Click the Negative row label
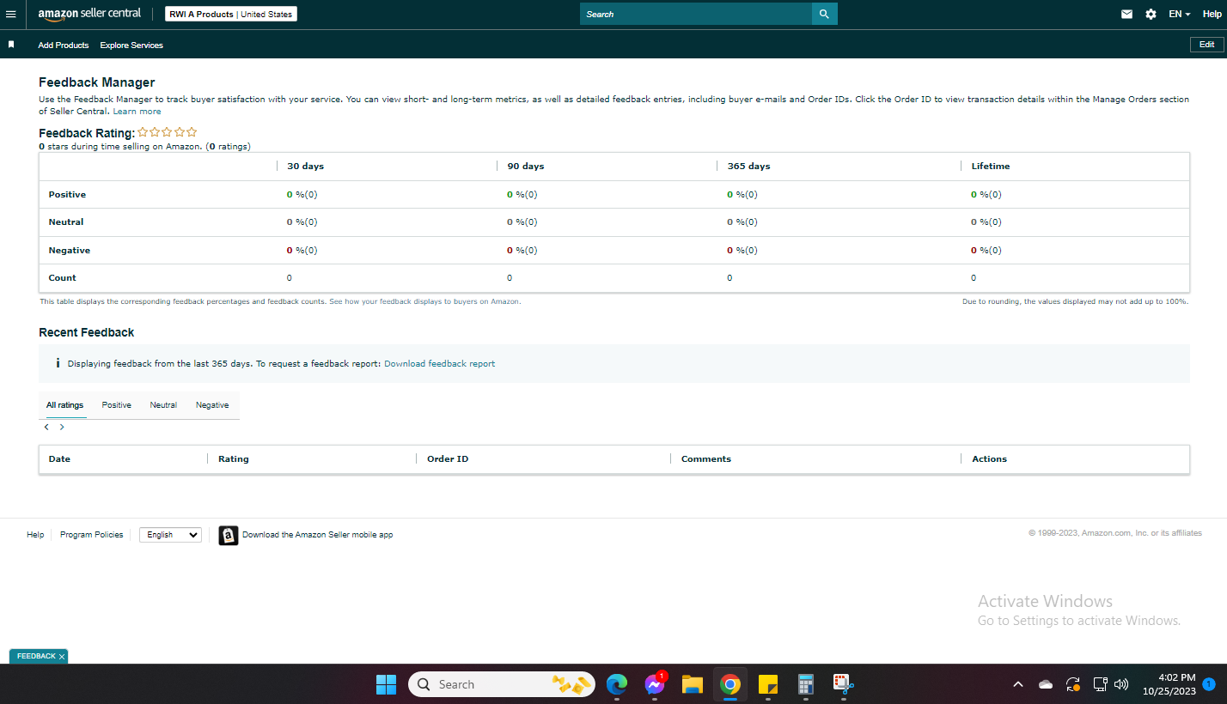 [70, 251]
